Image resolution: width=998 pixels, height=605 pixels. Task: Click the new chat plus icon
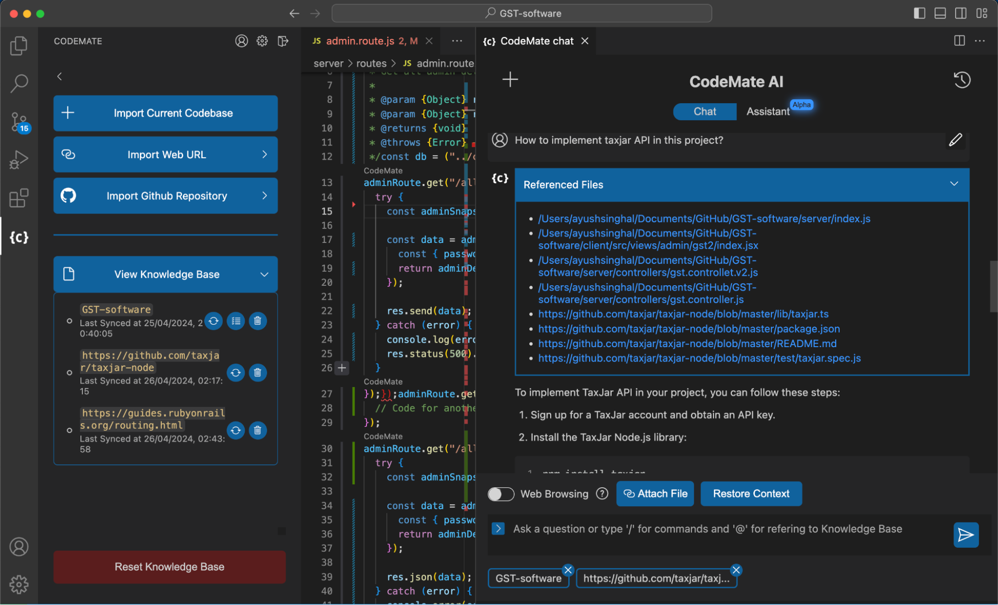[510, 80]
